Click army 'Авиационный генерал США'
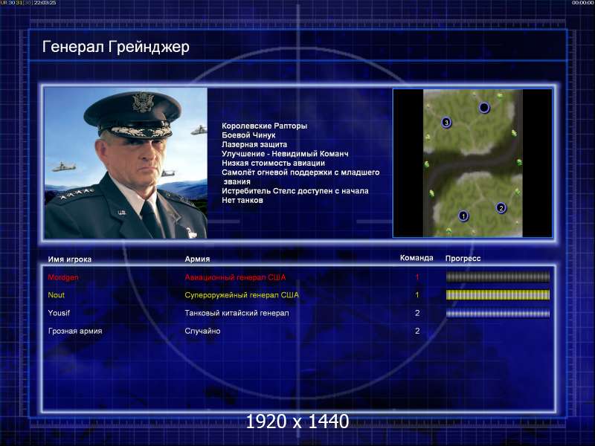Viewport: 595px width, 446px height. pos(235,277)
